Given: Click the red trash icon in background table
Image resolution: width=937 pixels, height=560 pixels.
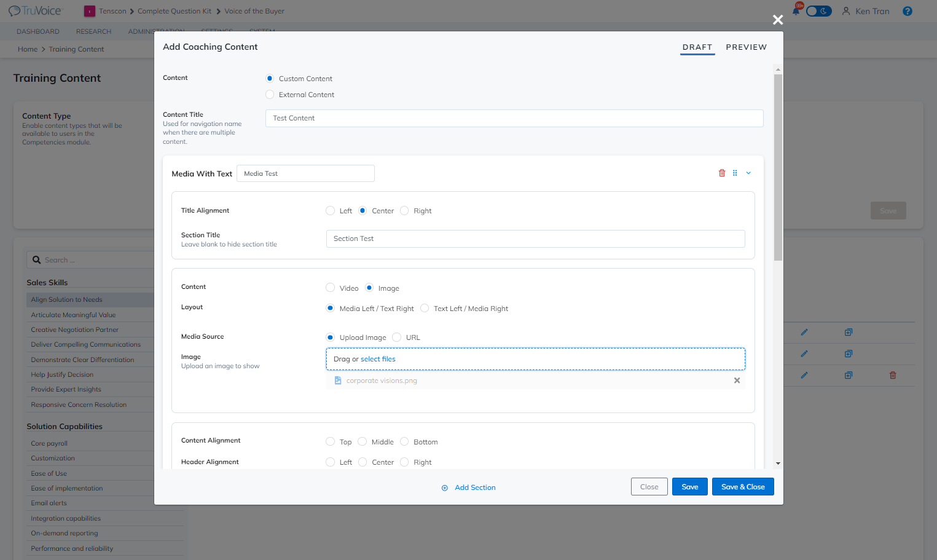Looking at the screenshot, I should (893, 375).
